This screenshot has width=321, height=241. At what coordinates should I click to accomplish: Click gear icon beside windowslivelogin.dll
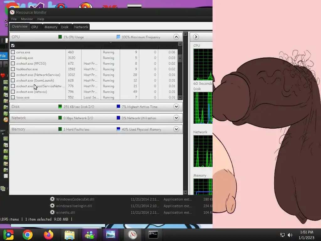pos(52,206)
